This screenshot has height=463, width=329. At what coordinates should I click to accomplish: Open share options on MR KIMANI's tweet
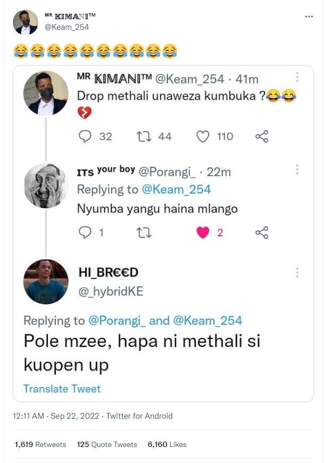(262, 136)
